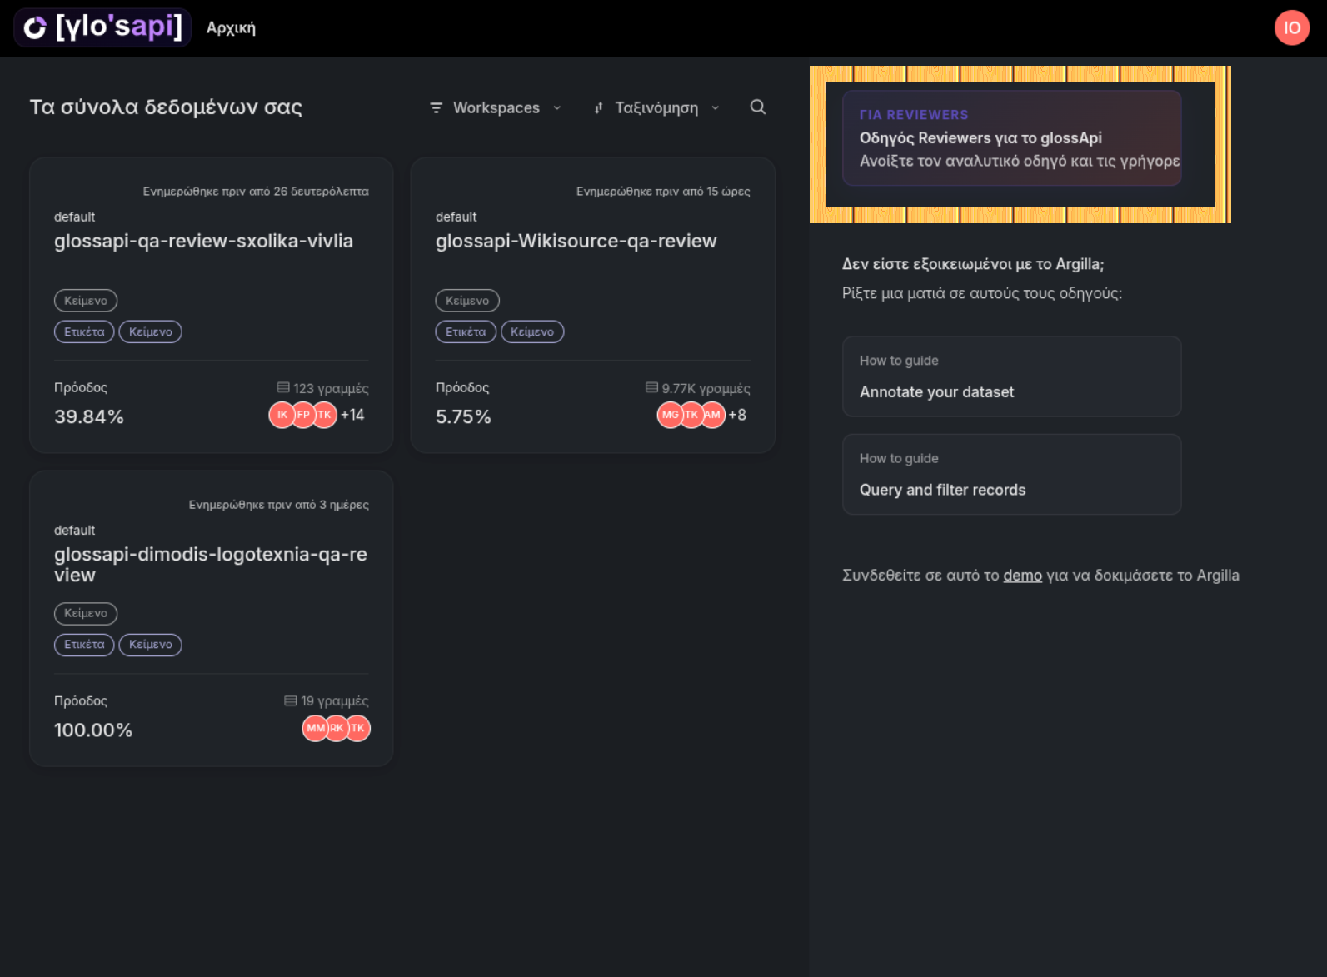Click the TK avatar on sxolika-vivlia card
This screenshot has width=1327, height=977.
324,415
